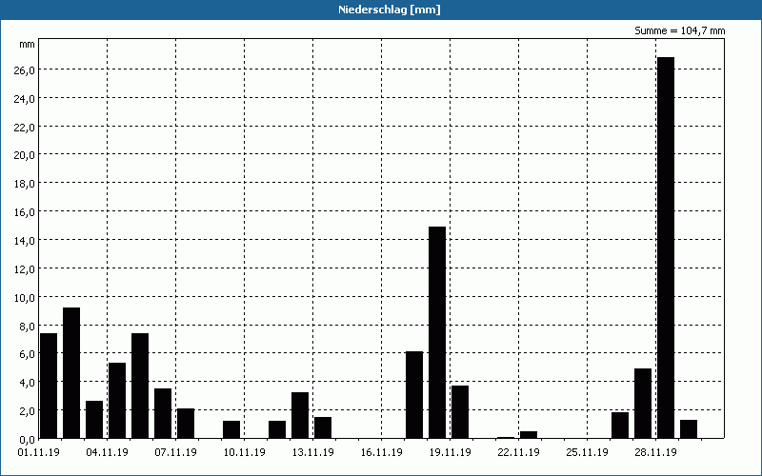Click the y-axis value '14,0'
This screenshot has height=476, width=762.
point(25,241)
